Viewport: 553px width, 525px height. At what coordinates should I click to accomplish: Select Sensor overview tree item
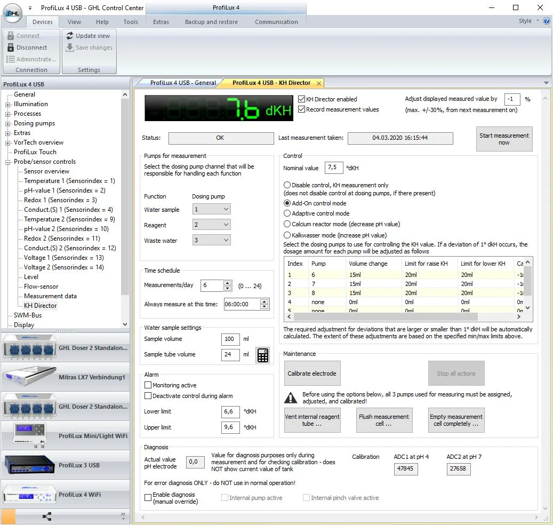coord(46,171)
